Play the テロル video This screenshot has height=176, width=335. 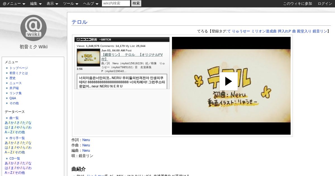pyautogui.click(x=228, y=81)
